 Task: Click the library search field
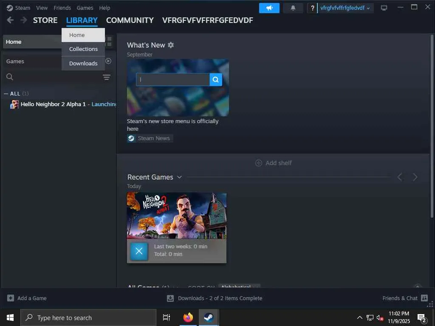tap(58, 77)
